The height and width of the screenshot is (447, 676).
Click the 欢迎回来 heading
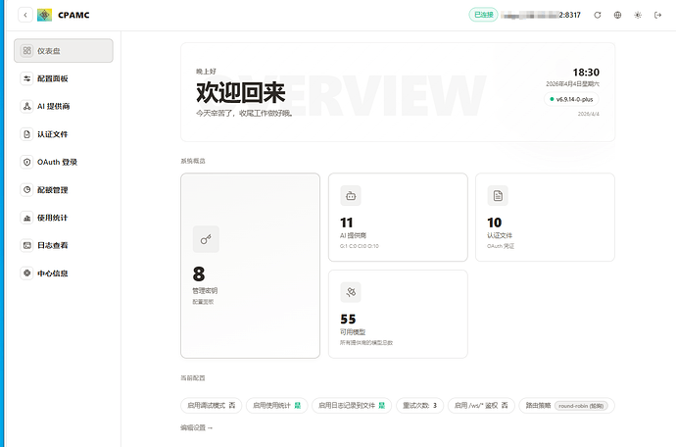(241, 93)
